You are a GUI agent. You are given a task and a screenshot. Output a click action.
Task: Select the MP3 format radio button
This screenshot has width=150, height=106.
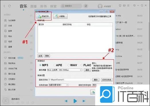40,65
